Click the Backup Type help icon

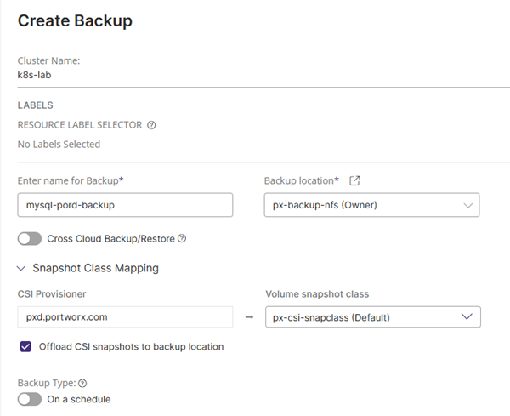click(82, 384)
